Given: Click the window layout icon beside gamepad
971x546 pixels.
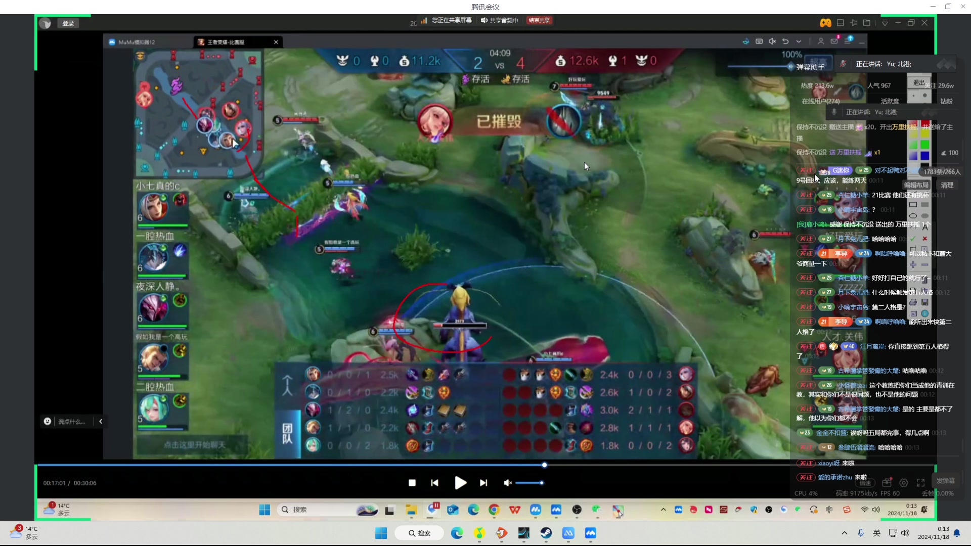Looking at the screenshot, I should pos(840,23).
